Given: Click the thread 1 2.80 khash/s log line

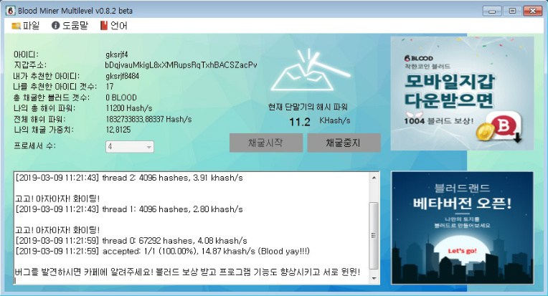Looking at the screenshot, I should [129, 209].
